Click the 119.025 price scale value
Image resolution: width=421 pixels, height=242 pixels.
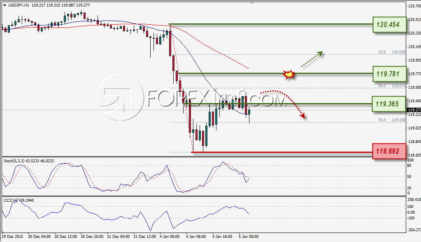pos(414,128)
